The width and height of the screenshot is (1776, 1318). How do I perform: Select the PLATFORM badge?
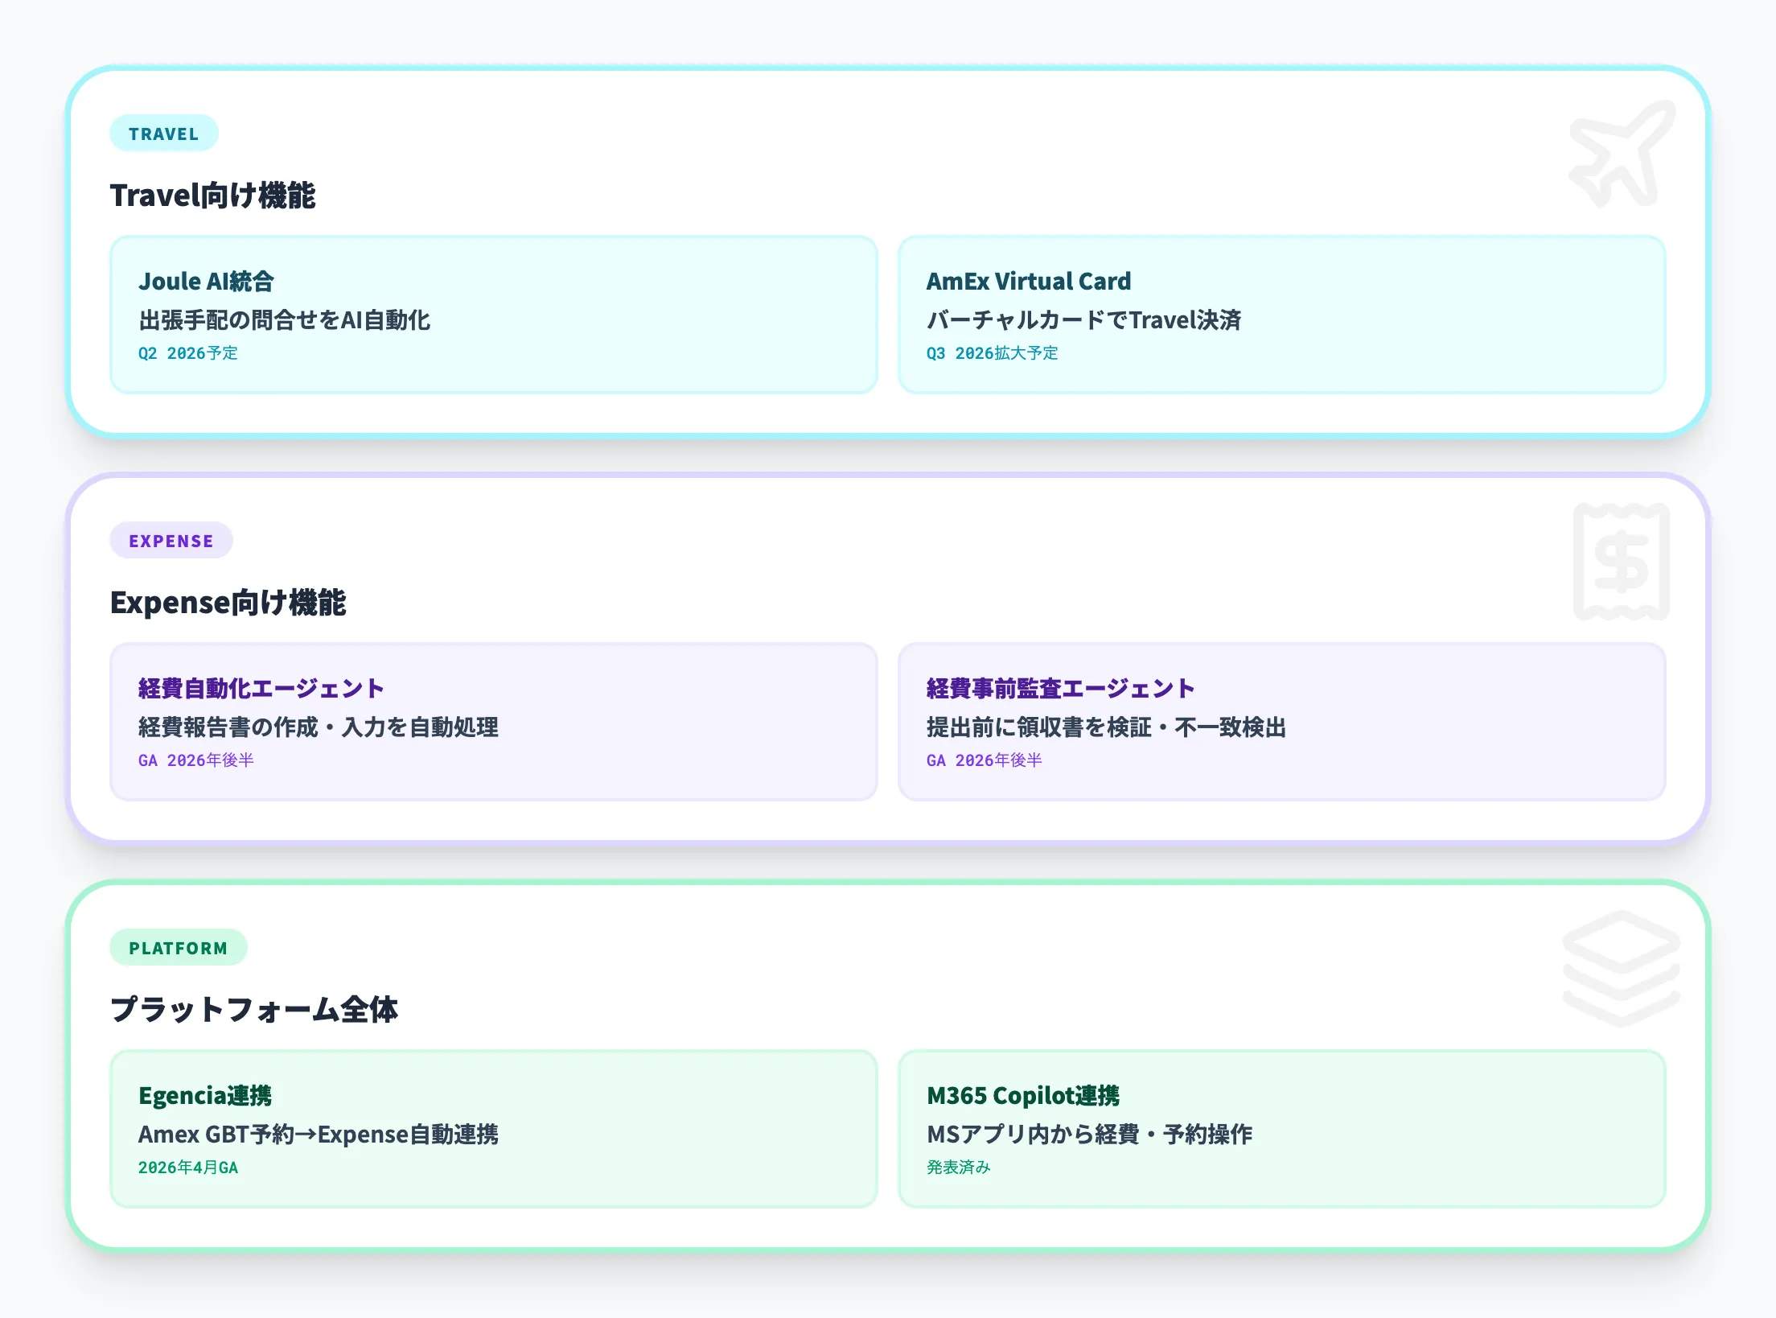pos(179,948)
